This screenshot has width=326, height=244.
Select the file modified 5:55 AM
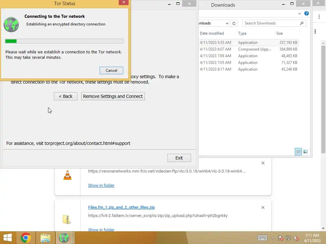(x=248, y=43)
